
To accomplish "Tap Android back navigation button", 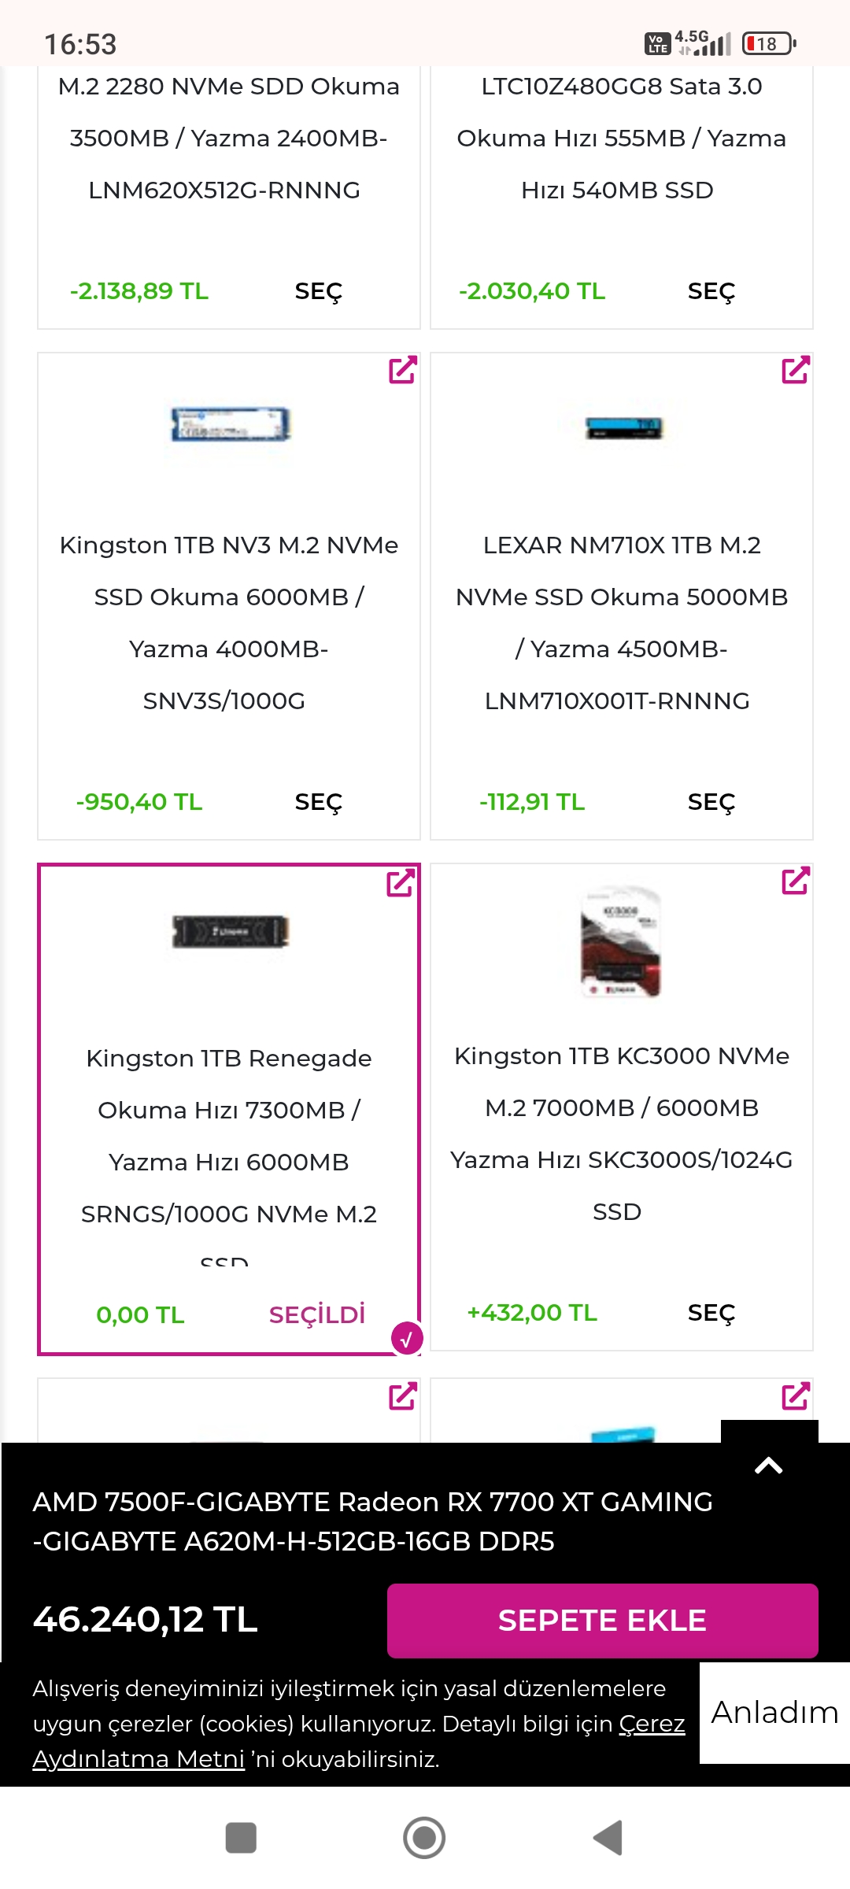I will [608, 1838].
